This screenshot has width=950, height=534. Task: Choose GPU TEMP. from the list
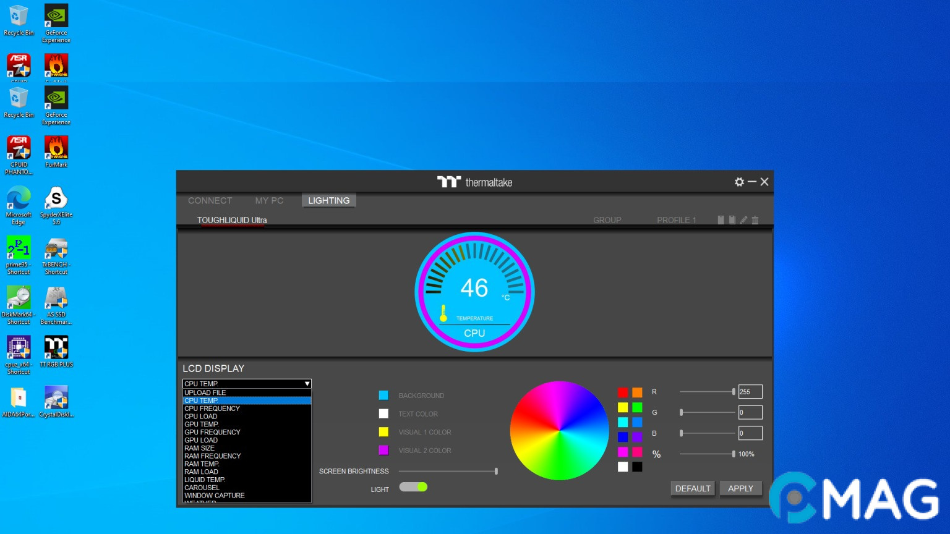(x=202, y=425)
